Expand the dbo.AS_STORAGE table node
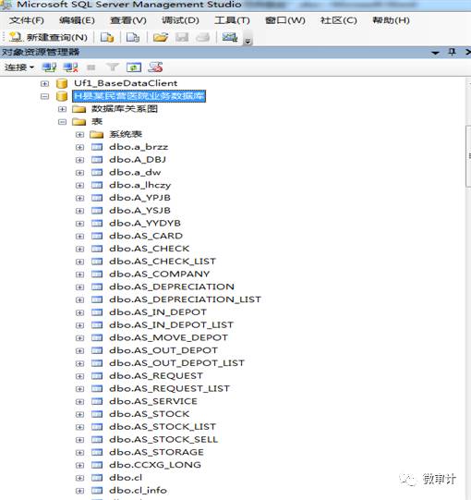This screenshot has height=500, width=471. tap(79, 453)
